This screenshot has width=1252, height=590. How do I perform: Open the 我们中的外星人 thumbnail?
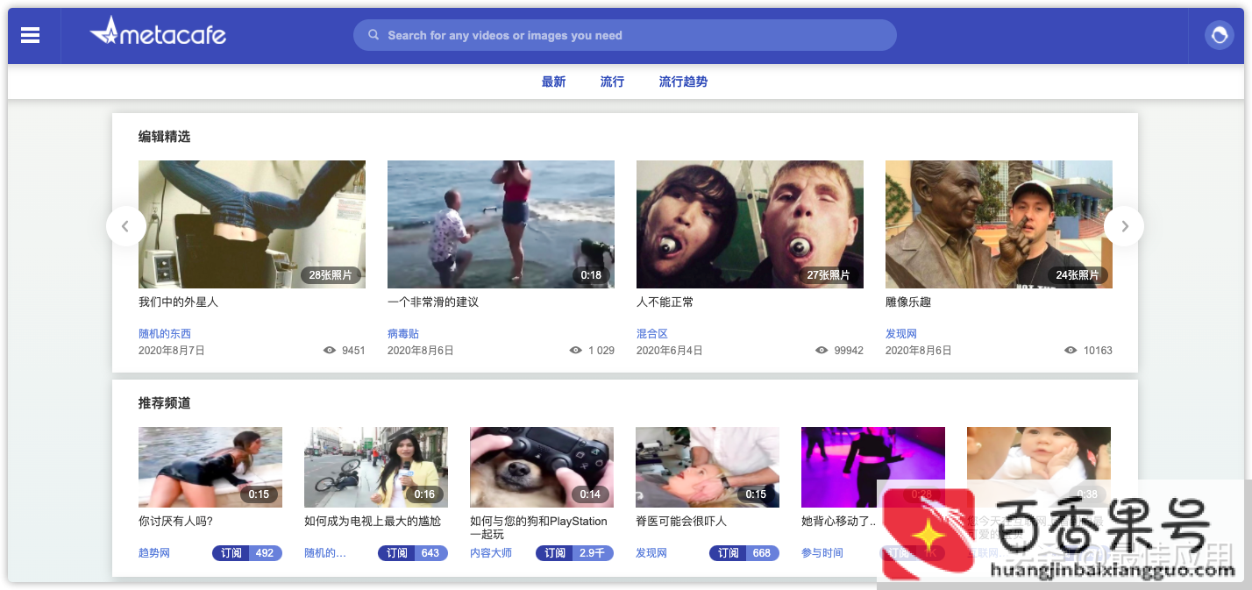click(x=252, y=224)
